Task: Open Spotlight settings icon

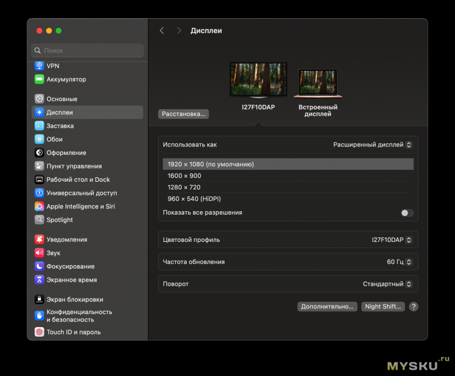Action: (x=39, y=220)
